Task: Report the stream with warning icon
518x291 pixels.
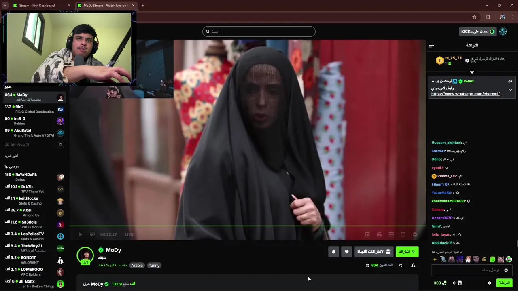Action: [x=413, y=265]
